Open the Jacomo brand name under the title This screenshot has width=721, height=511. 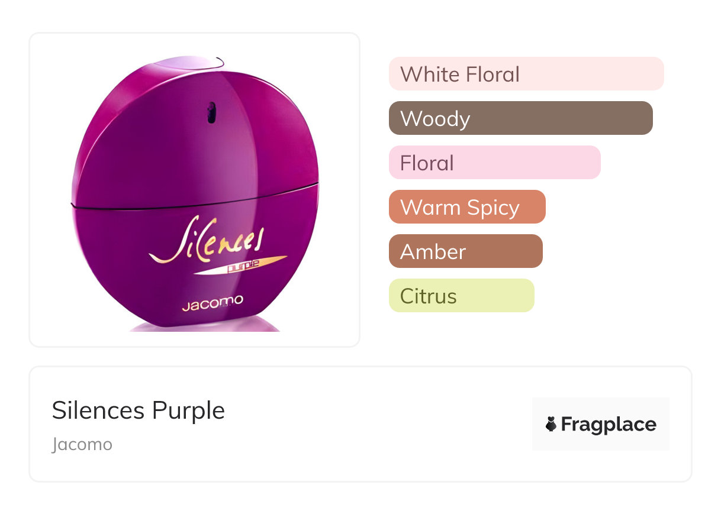(x=82, y=444)
